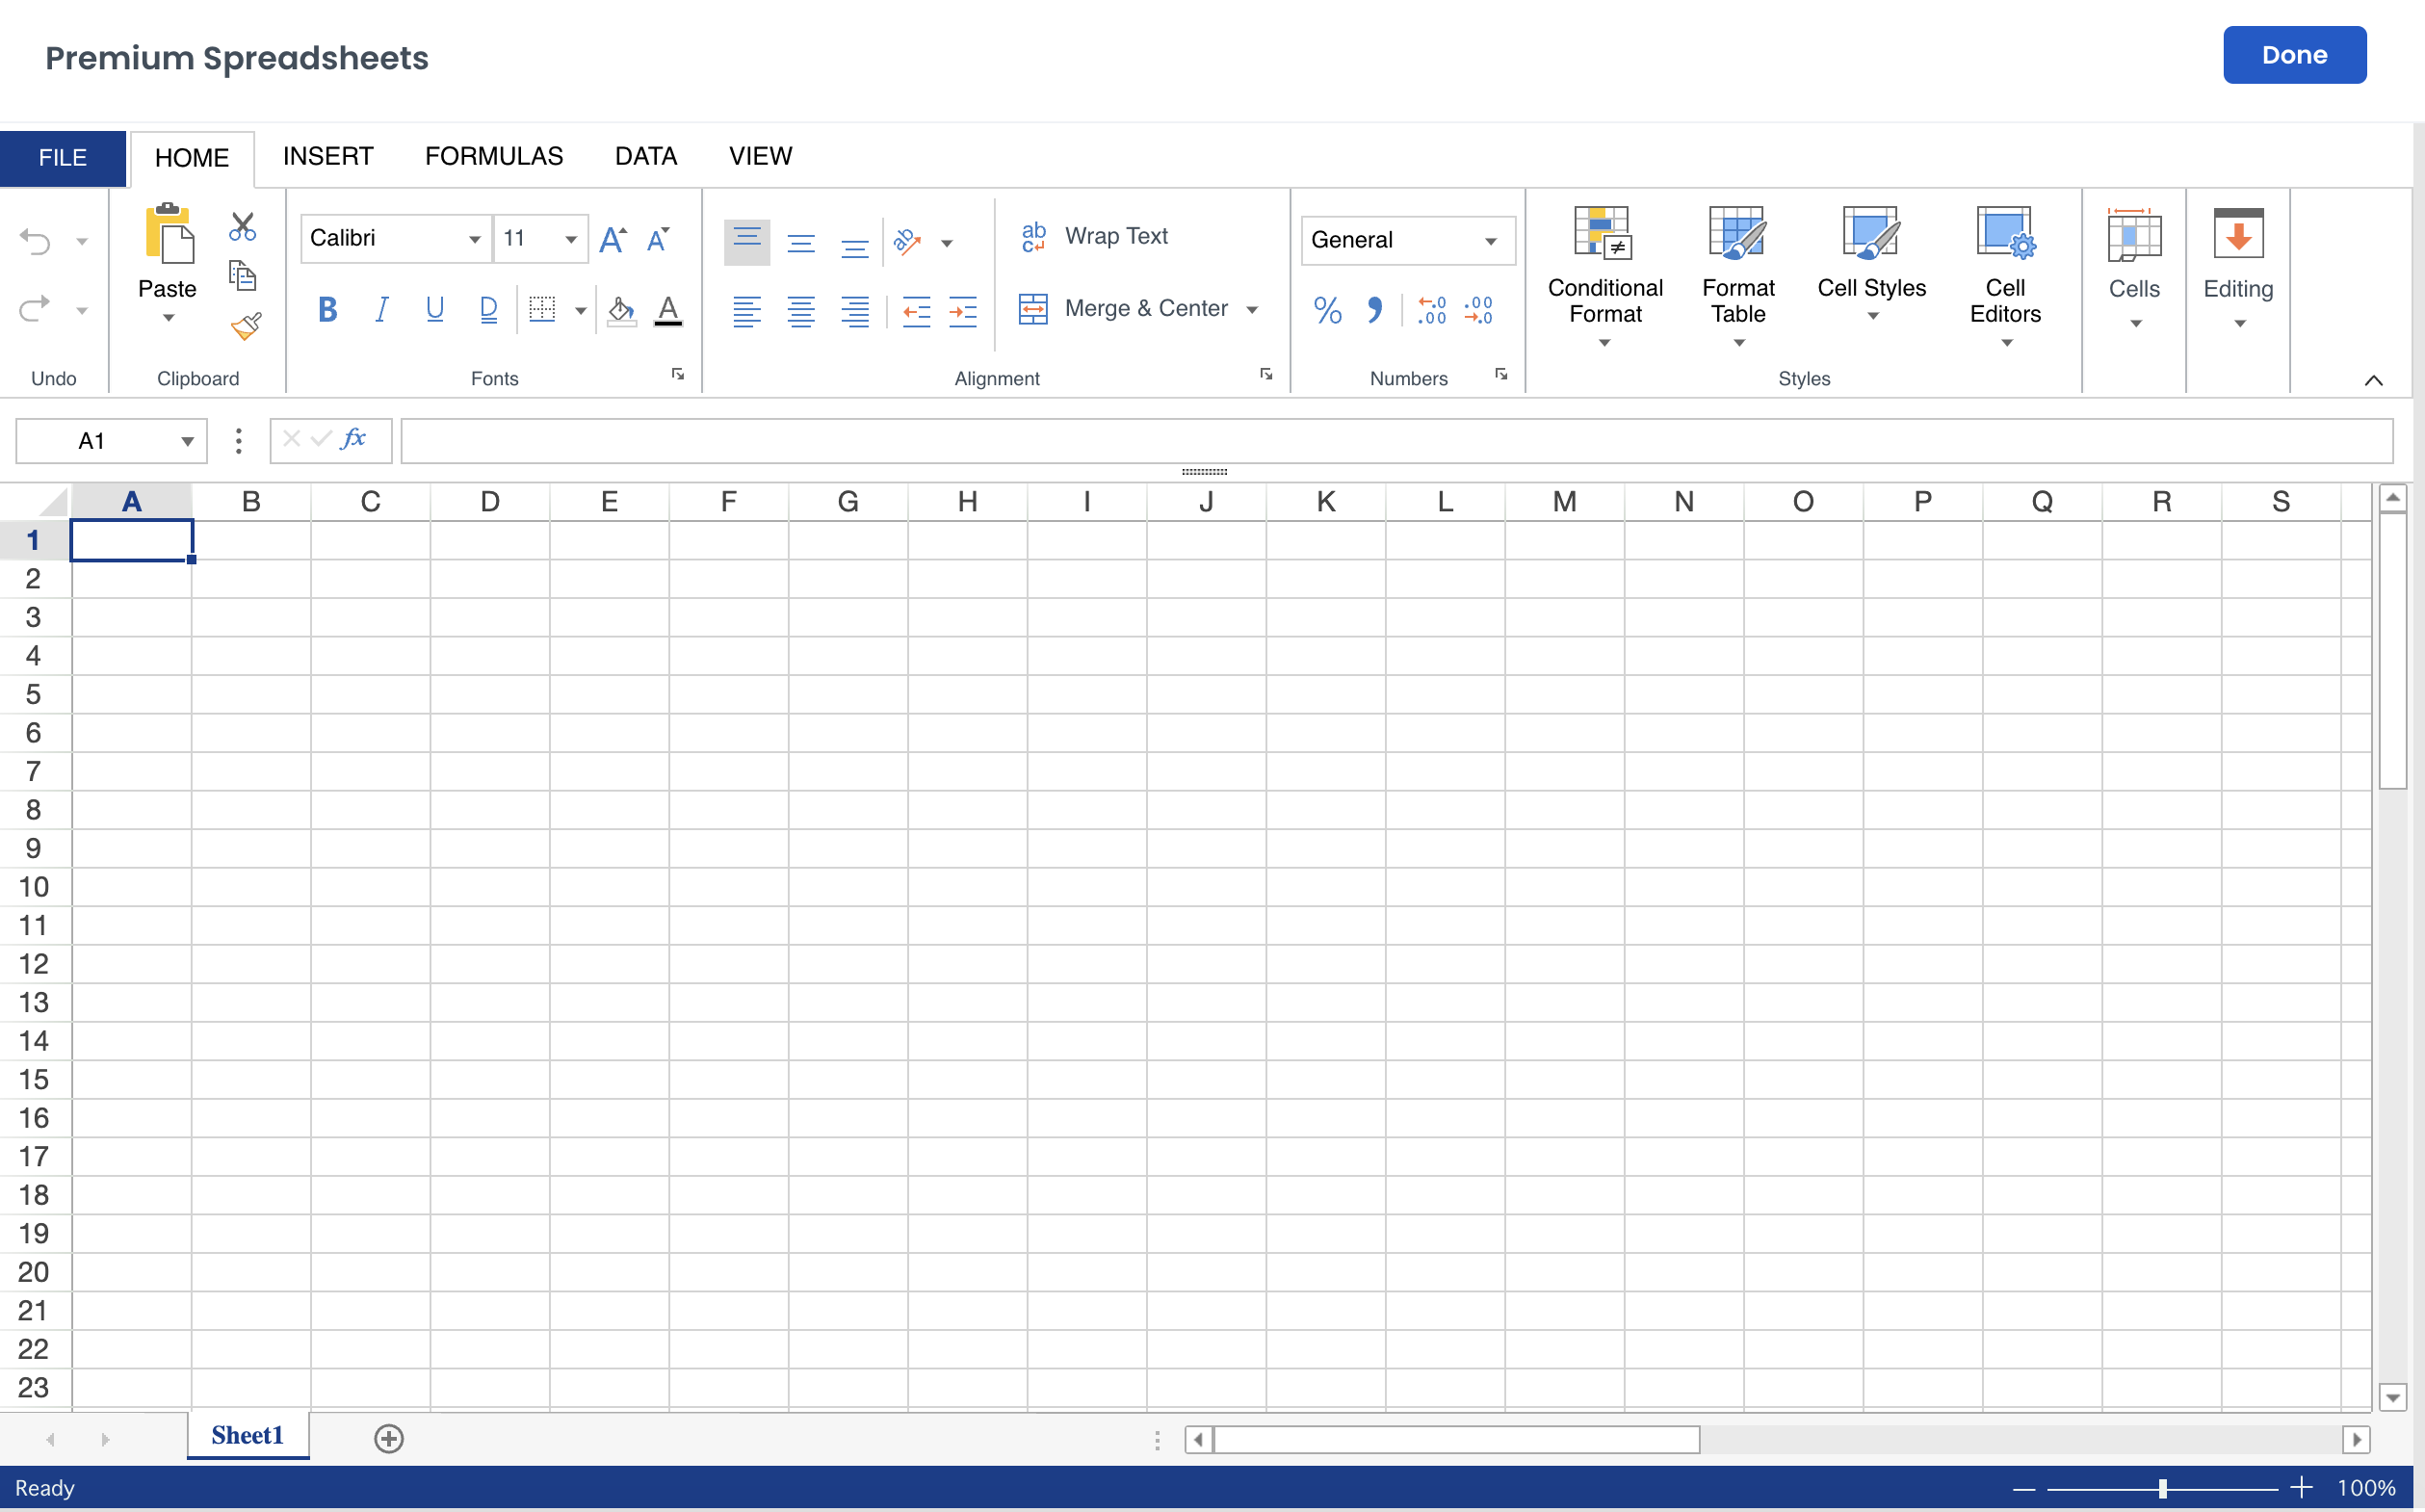This screenshot has width=2425, height=1512.
Task: Add a new sheet with the plus icon
Action: tap(388, 1438)
